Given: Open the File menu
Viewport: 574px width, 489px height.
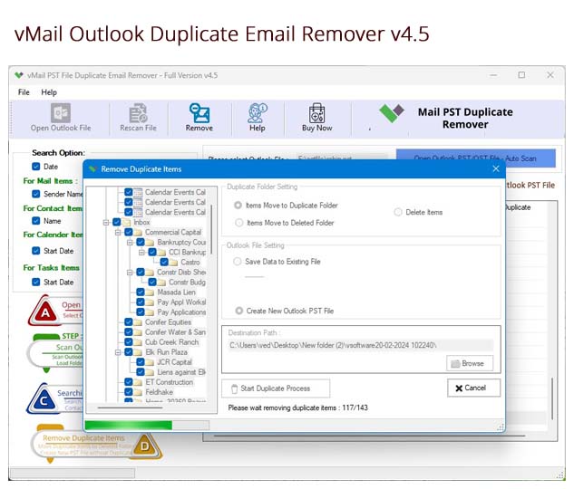Looking at the screenshot, I should (x=24, y=92).
